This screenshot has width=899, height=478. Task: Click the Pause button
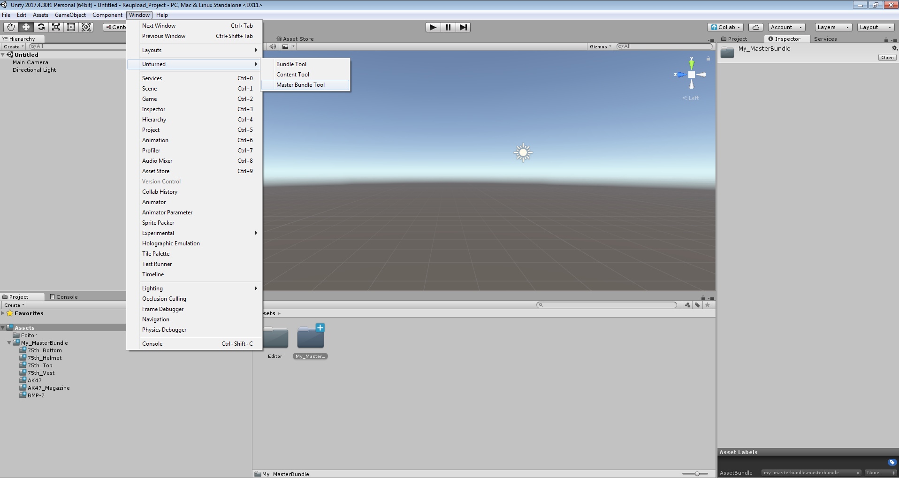[448, 27]
